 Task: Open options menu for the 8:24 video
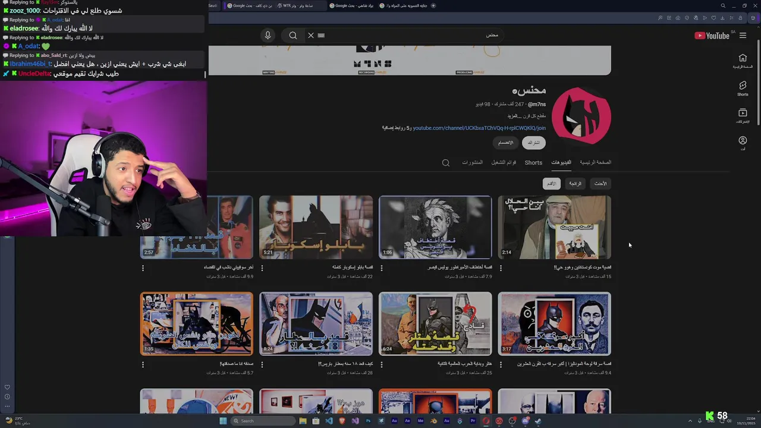262,364
